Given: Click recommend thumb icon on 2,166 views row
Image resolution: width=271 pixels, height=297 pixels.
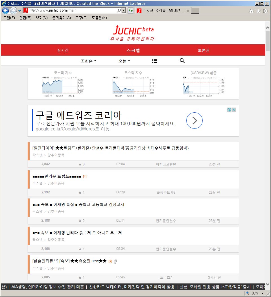Looking at the screenshot, I should coord(80,249).
